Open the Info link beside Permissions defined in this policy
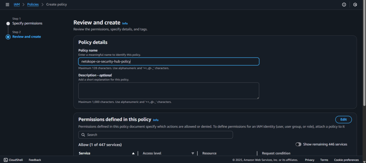This screenshot has height=163, width=366. (156, 120)
